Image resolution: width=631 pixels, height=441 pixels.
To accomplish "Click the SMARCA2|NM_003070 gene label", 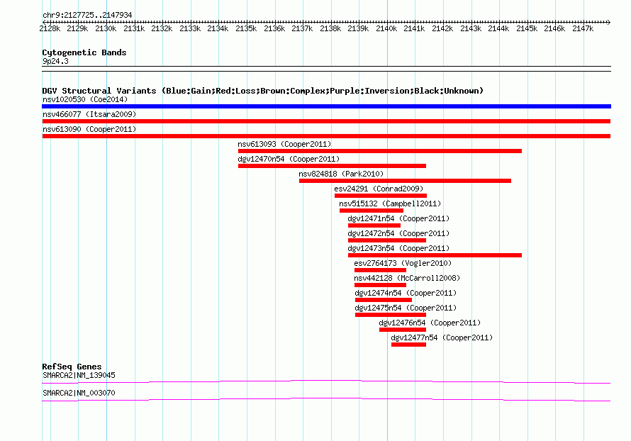I will point(79,393).
